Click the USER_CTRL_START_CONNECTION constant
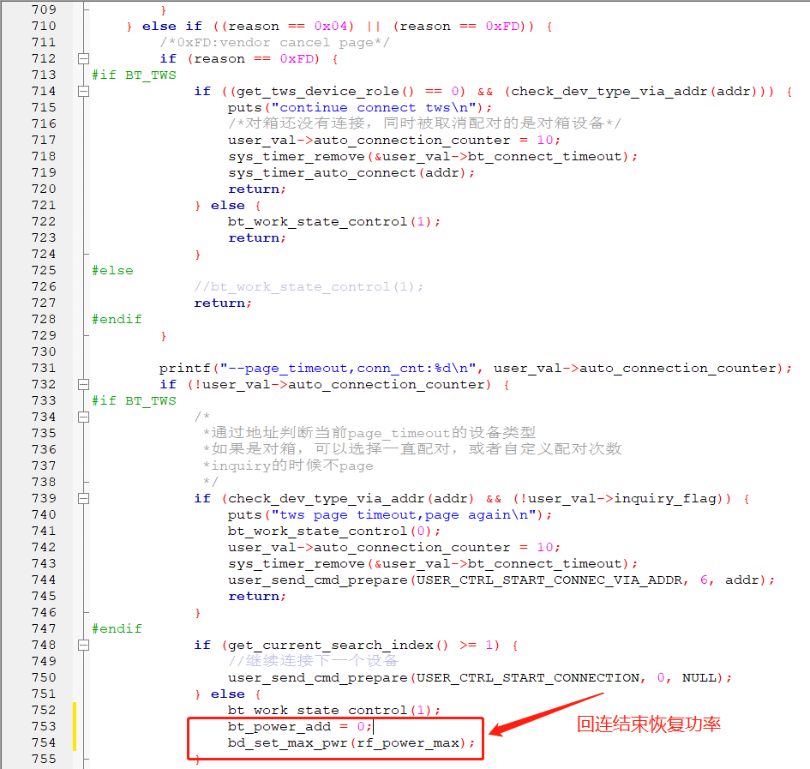 [527, 677]
